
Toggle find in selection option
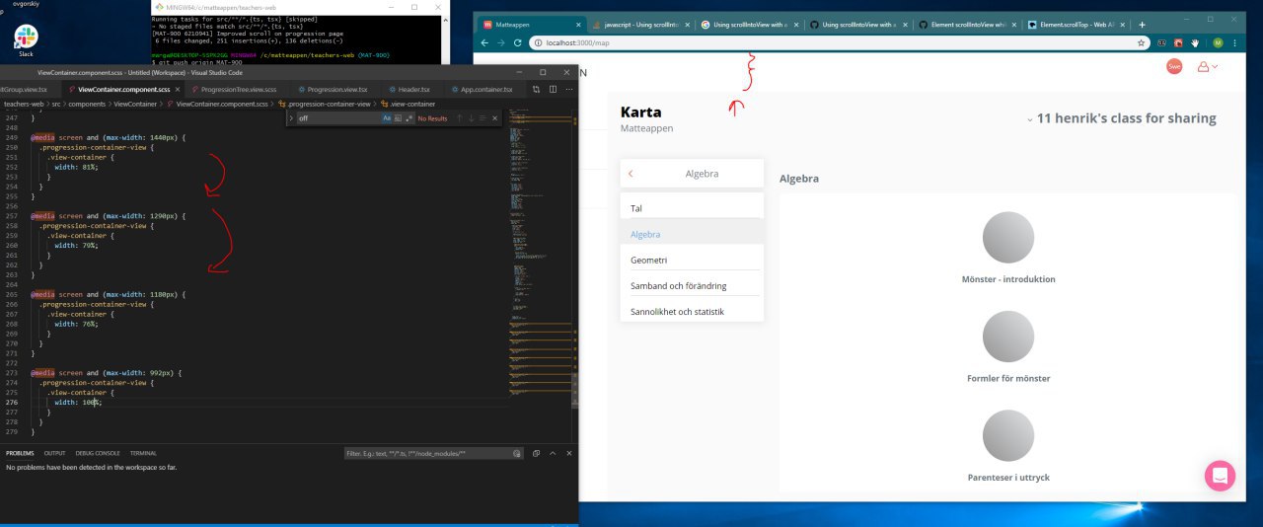(483, 117)
